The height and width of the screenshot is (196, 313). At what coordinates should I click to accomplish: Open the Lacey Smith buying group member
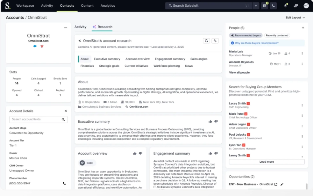pyautogui.click(x=237, y=103)
